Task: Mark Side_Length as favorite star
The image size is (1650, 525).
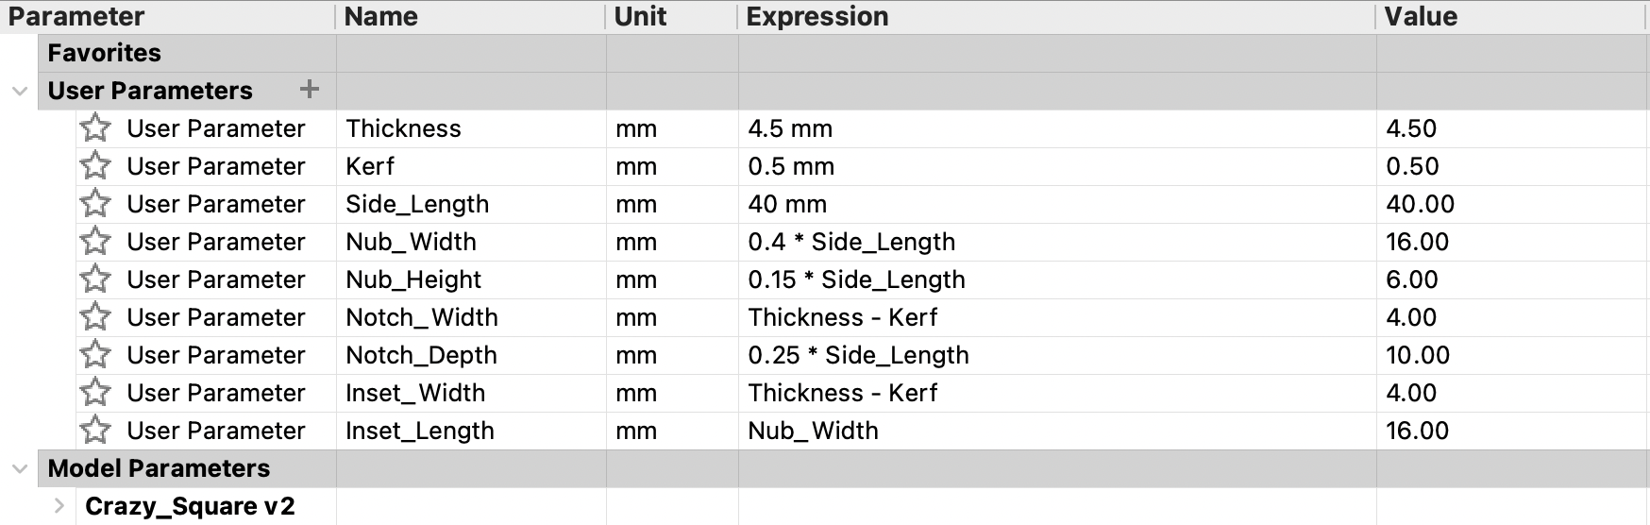Action: click(95, 204)
